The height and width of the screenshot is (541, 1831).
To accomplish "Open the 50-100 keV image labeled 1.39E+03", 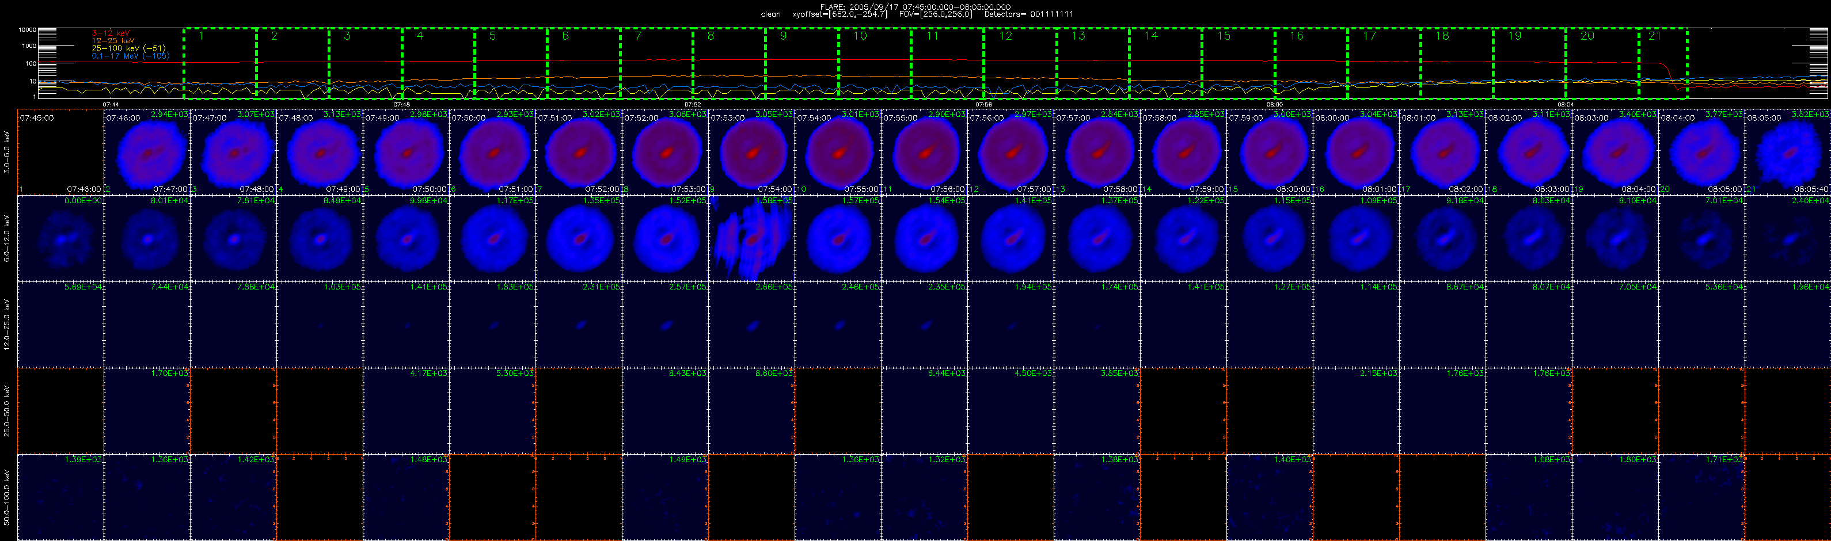I will click(x=60, y=497).
